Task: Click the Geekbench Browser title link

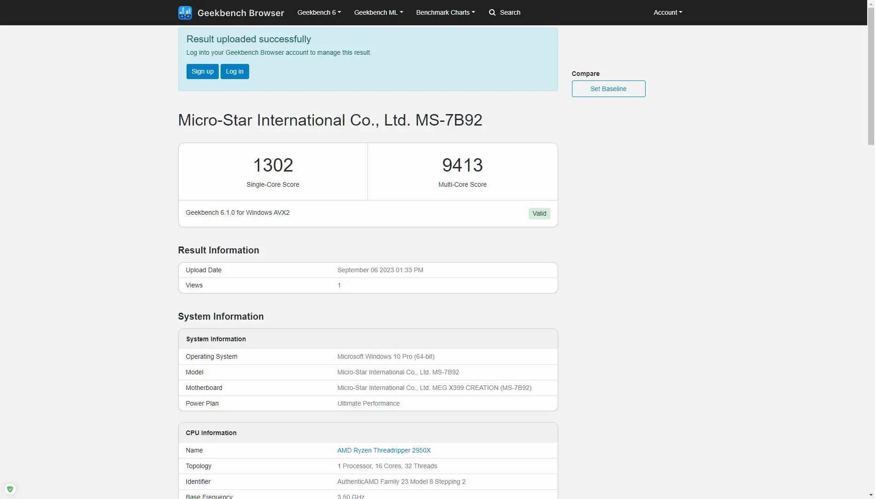Action: pyautogui.click(x=240, y=13)
